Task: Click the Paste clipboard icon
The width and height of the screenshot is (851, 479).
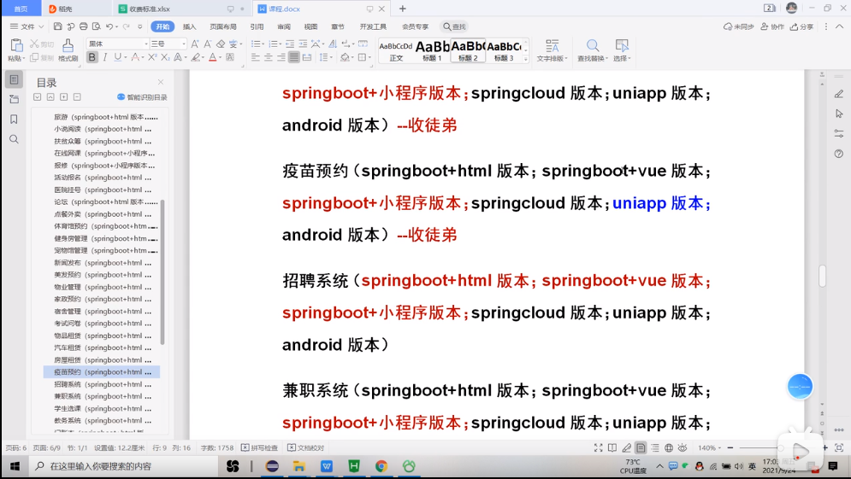Action: (x=16, y=45)
